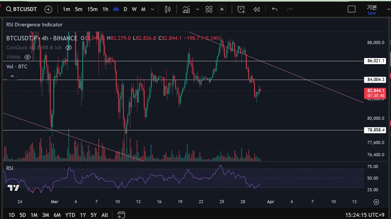Click the TradingView logo
This screenshot has width=391, height=219.
pos(13,188)
